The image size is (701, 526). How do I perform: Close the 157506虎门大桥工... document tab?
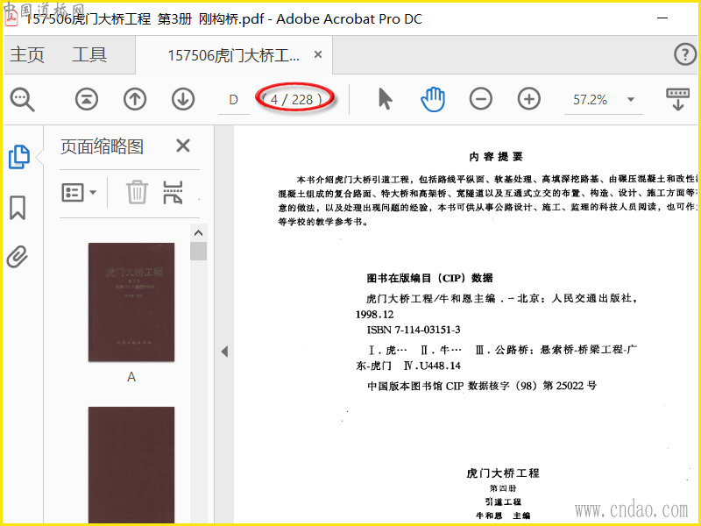(318, 54)
